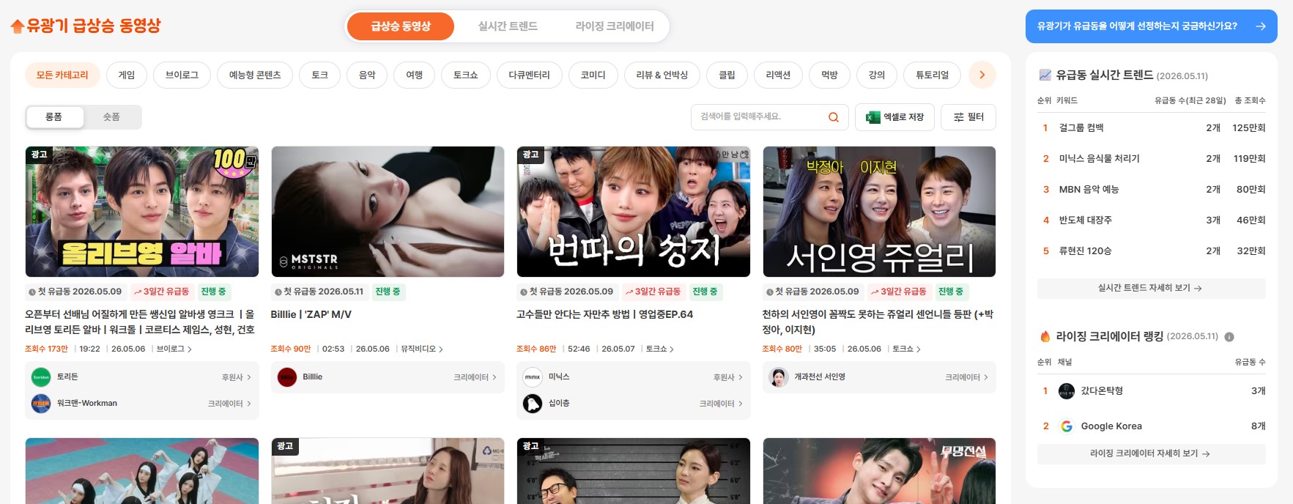Open the 서인영 쥬얼리 video thumbnail

(879, 212)
